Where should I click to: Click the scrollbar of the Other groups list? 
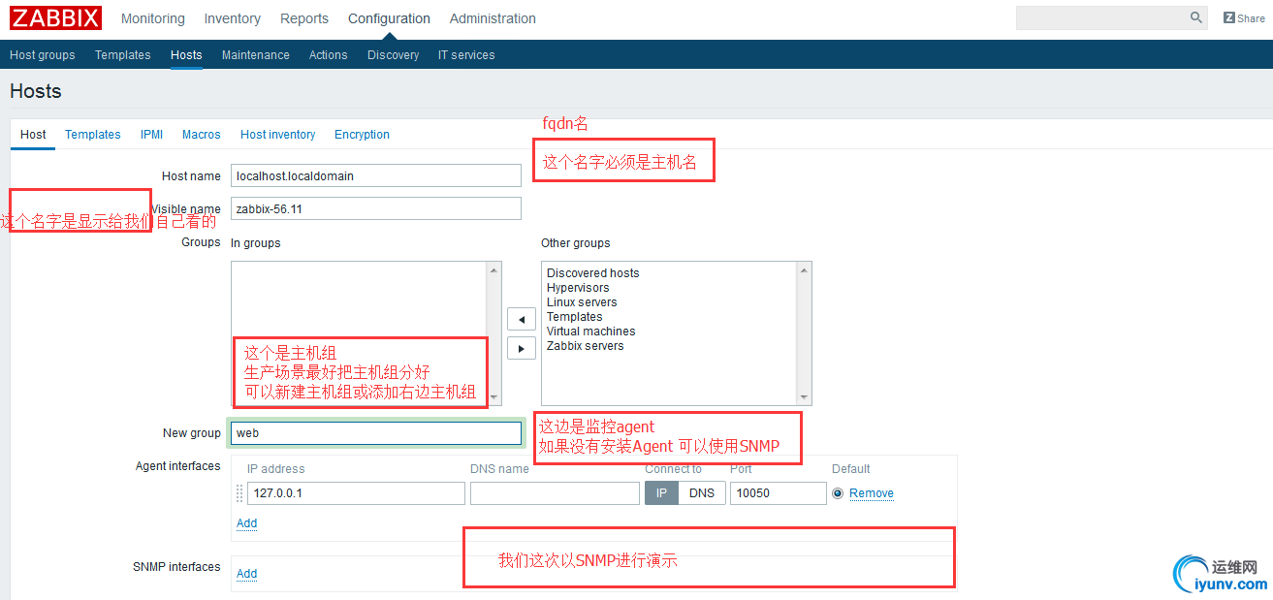click(x=803, y=333)
